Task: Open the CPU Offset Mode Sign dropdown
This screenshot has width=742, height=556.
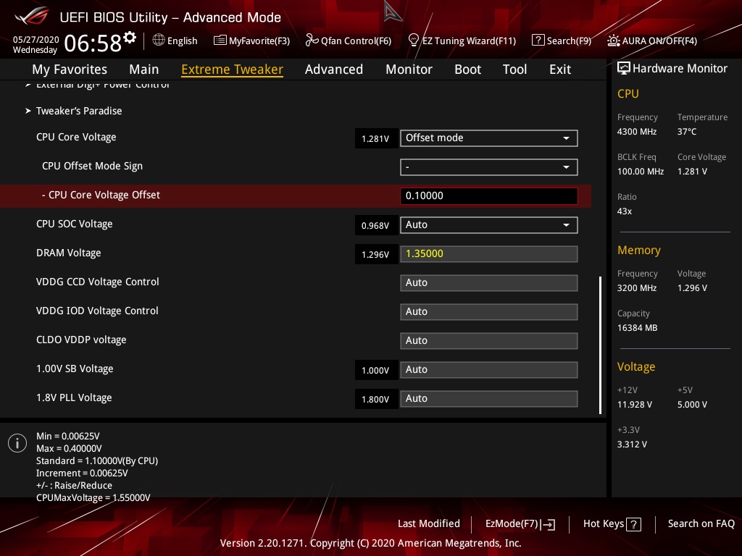Action: click(488, 167)
